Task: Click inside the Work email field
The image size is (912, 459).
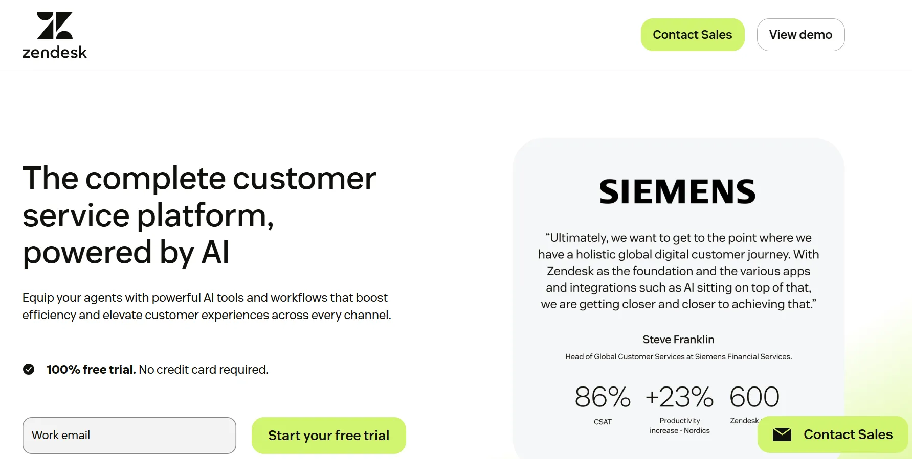Action: coord(129,435)
